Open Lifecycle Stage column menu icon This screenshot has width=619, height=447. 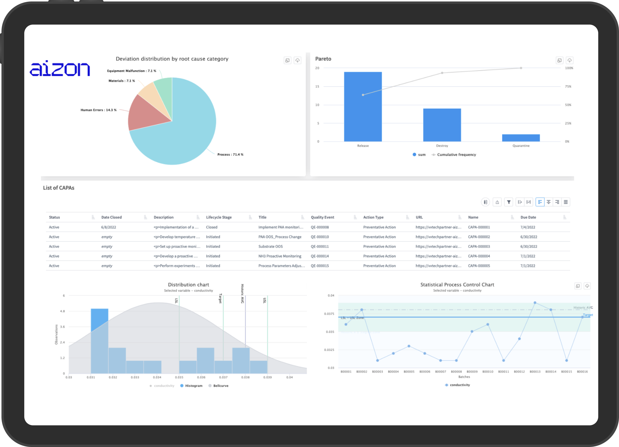coord(250,217)
